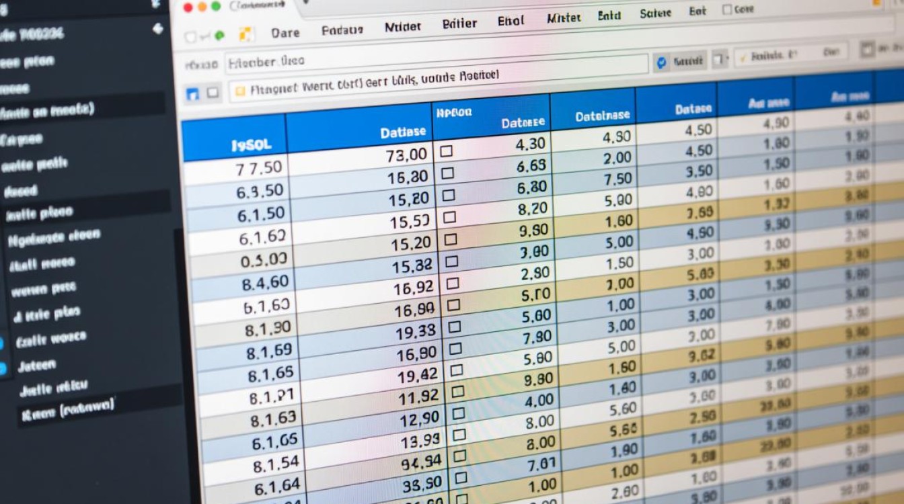The image size is (904, 504).
Task: Click the orange grid icon beside Dare
Action: coord(246,35)
